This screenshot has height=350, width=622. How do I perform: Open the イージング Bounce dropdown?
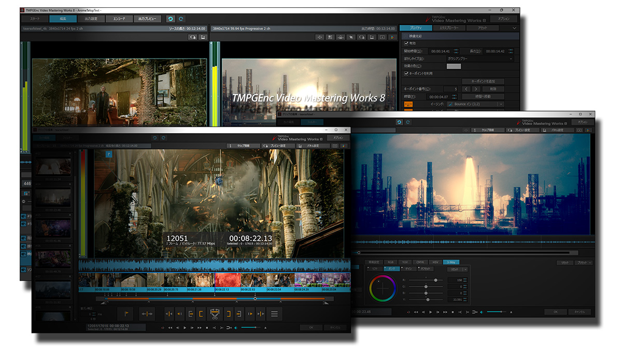[x=476, y=104]
